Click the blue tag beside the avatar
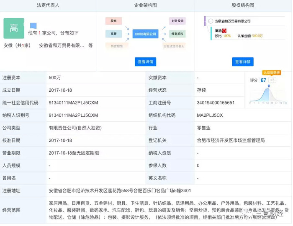293x226 pixels. click(x=33, y=26)
